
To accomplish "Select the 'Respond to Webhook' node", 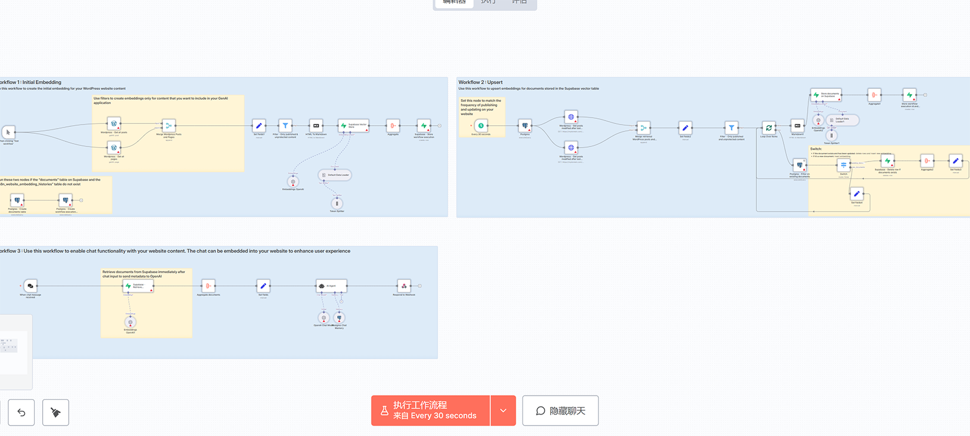I will pos(404,286).
